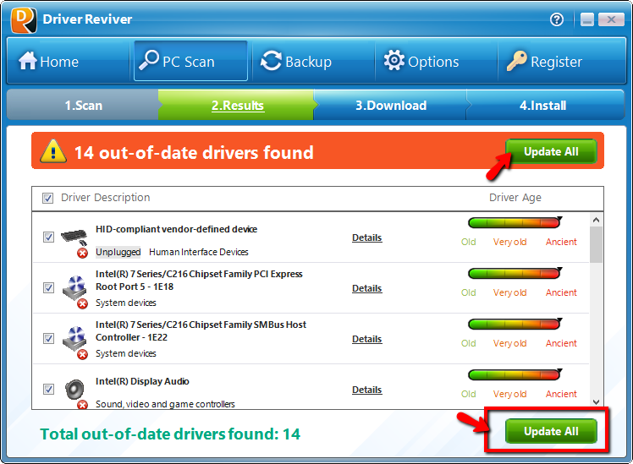Click the Driver Reviver logo icon
This screenshot has width=633, height=464.
click(24, 19)
